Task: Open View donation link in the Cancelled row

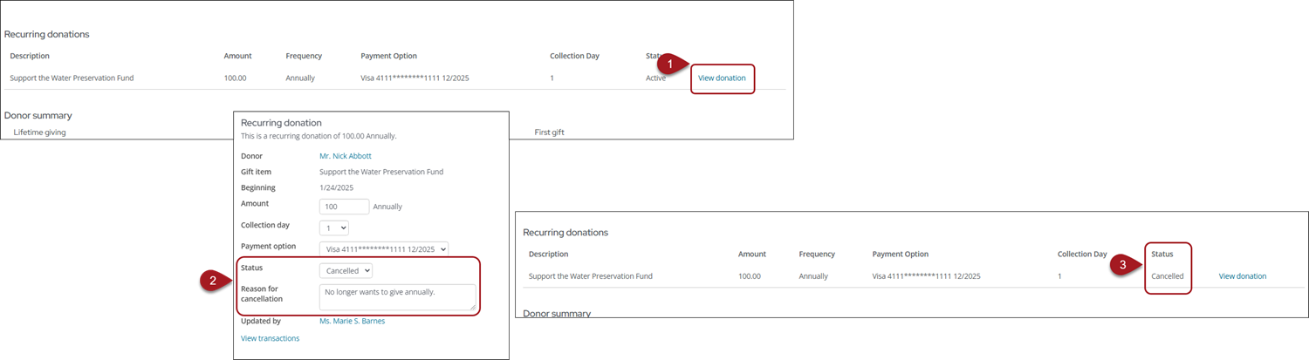Action: click(x=1242, y=276)
